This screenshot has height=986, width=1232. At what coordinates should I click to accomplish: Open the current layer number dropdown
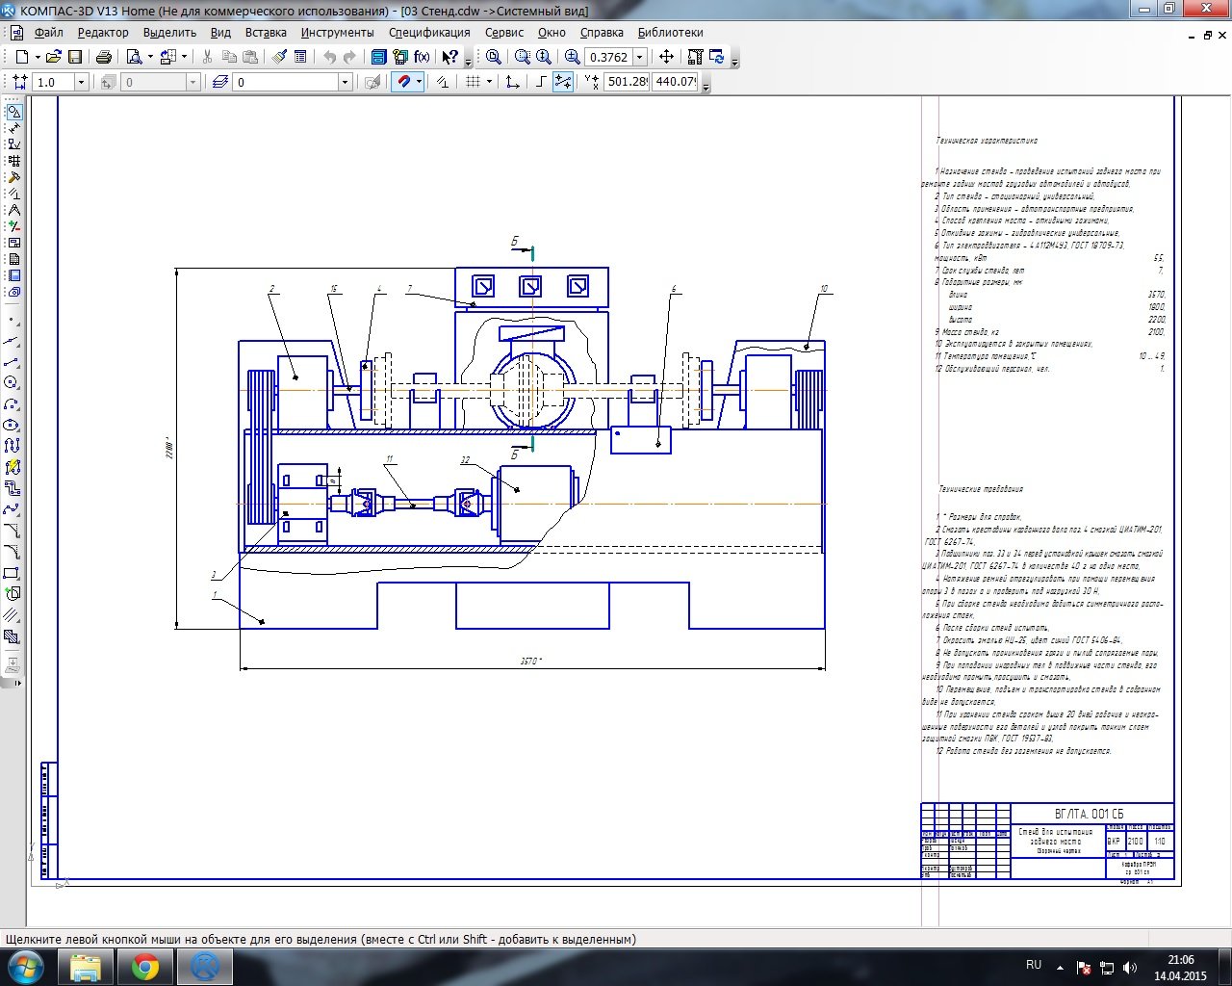[x=345, y=82]
